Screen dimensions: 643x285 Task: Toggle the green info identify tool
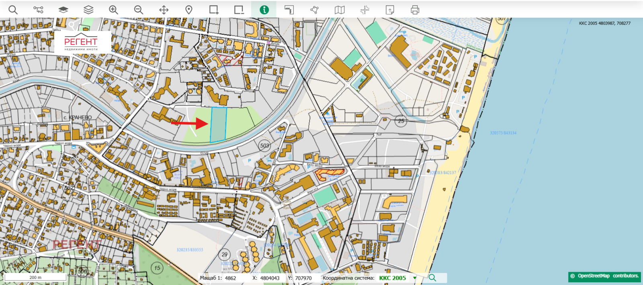[x=264, y=10]
